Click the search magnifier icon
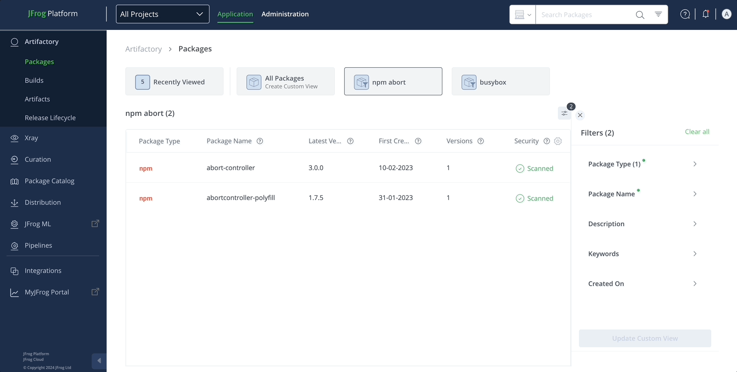Image resolution: width=737 pixels, height=372 pixels. (640, 15)
